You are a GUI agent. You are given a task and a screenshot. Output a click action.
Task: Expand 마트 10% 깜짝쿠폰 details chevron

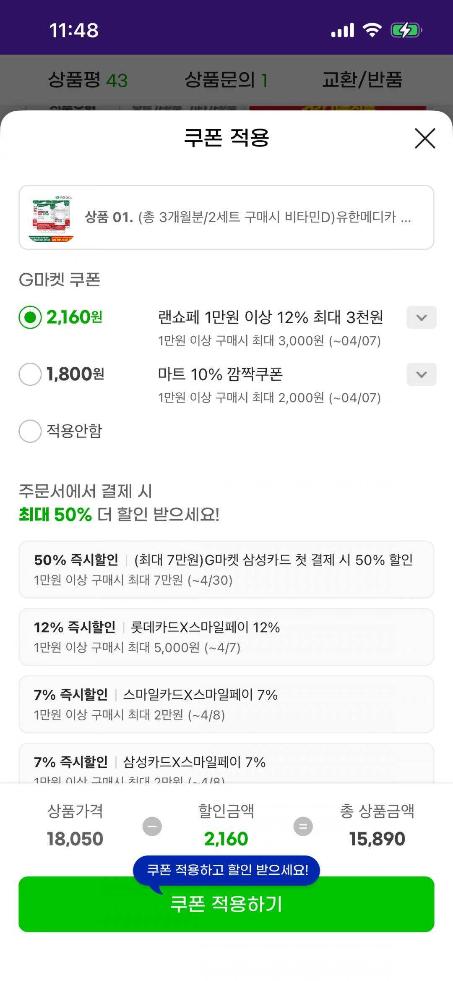pos(421,374)
